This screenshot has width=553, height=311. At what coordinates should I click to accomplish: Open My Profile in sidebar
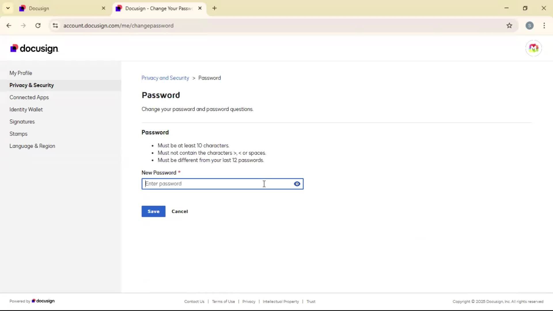coord(21,73)
